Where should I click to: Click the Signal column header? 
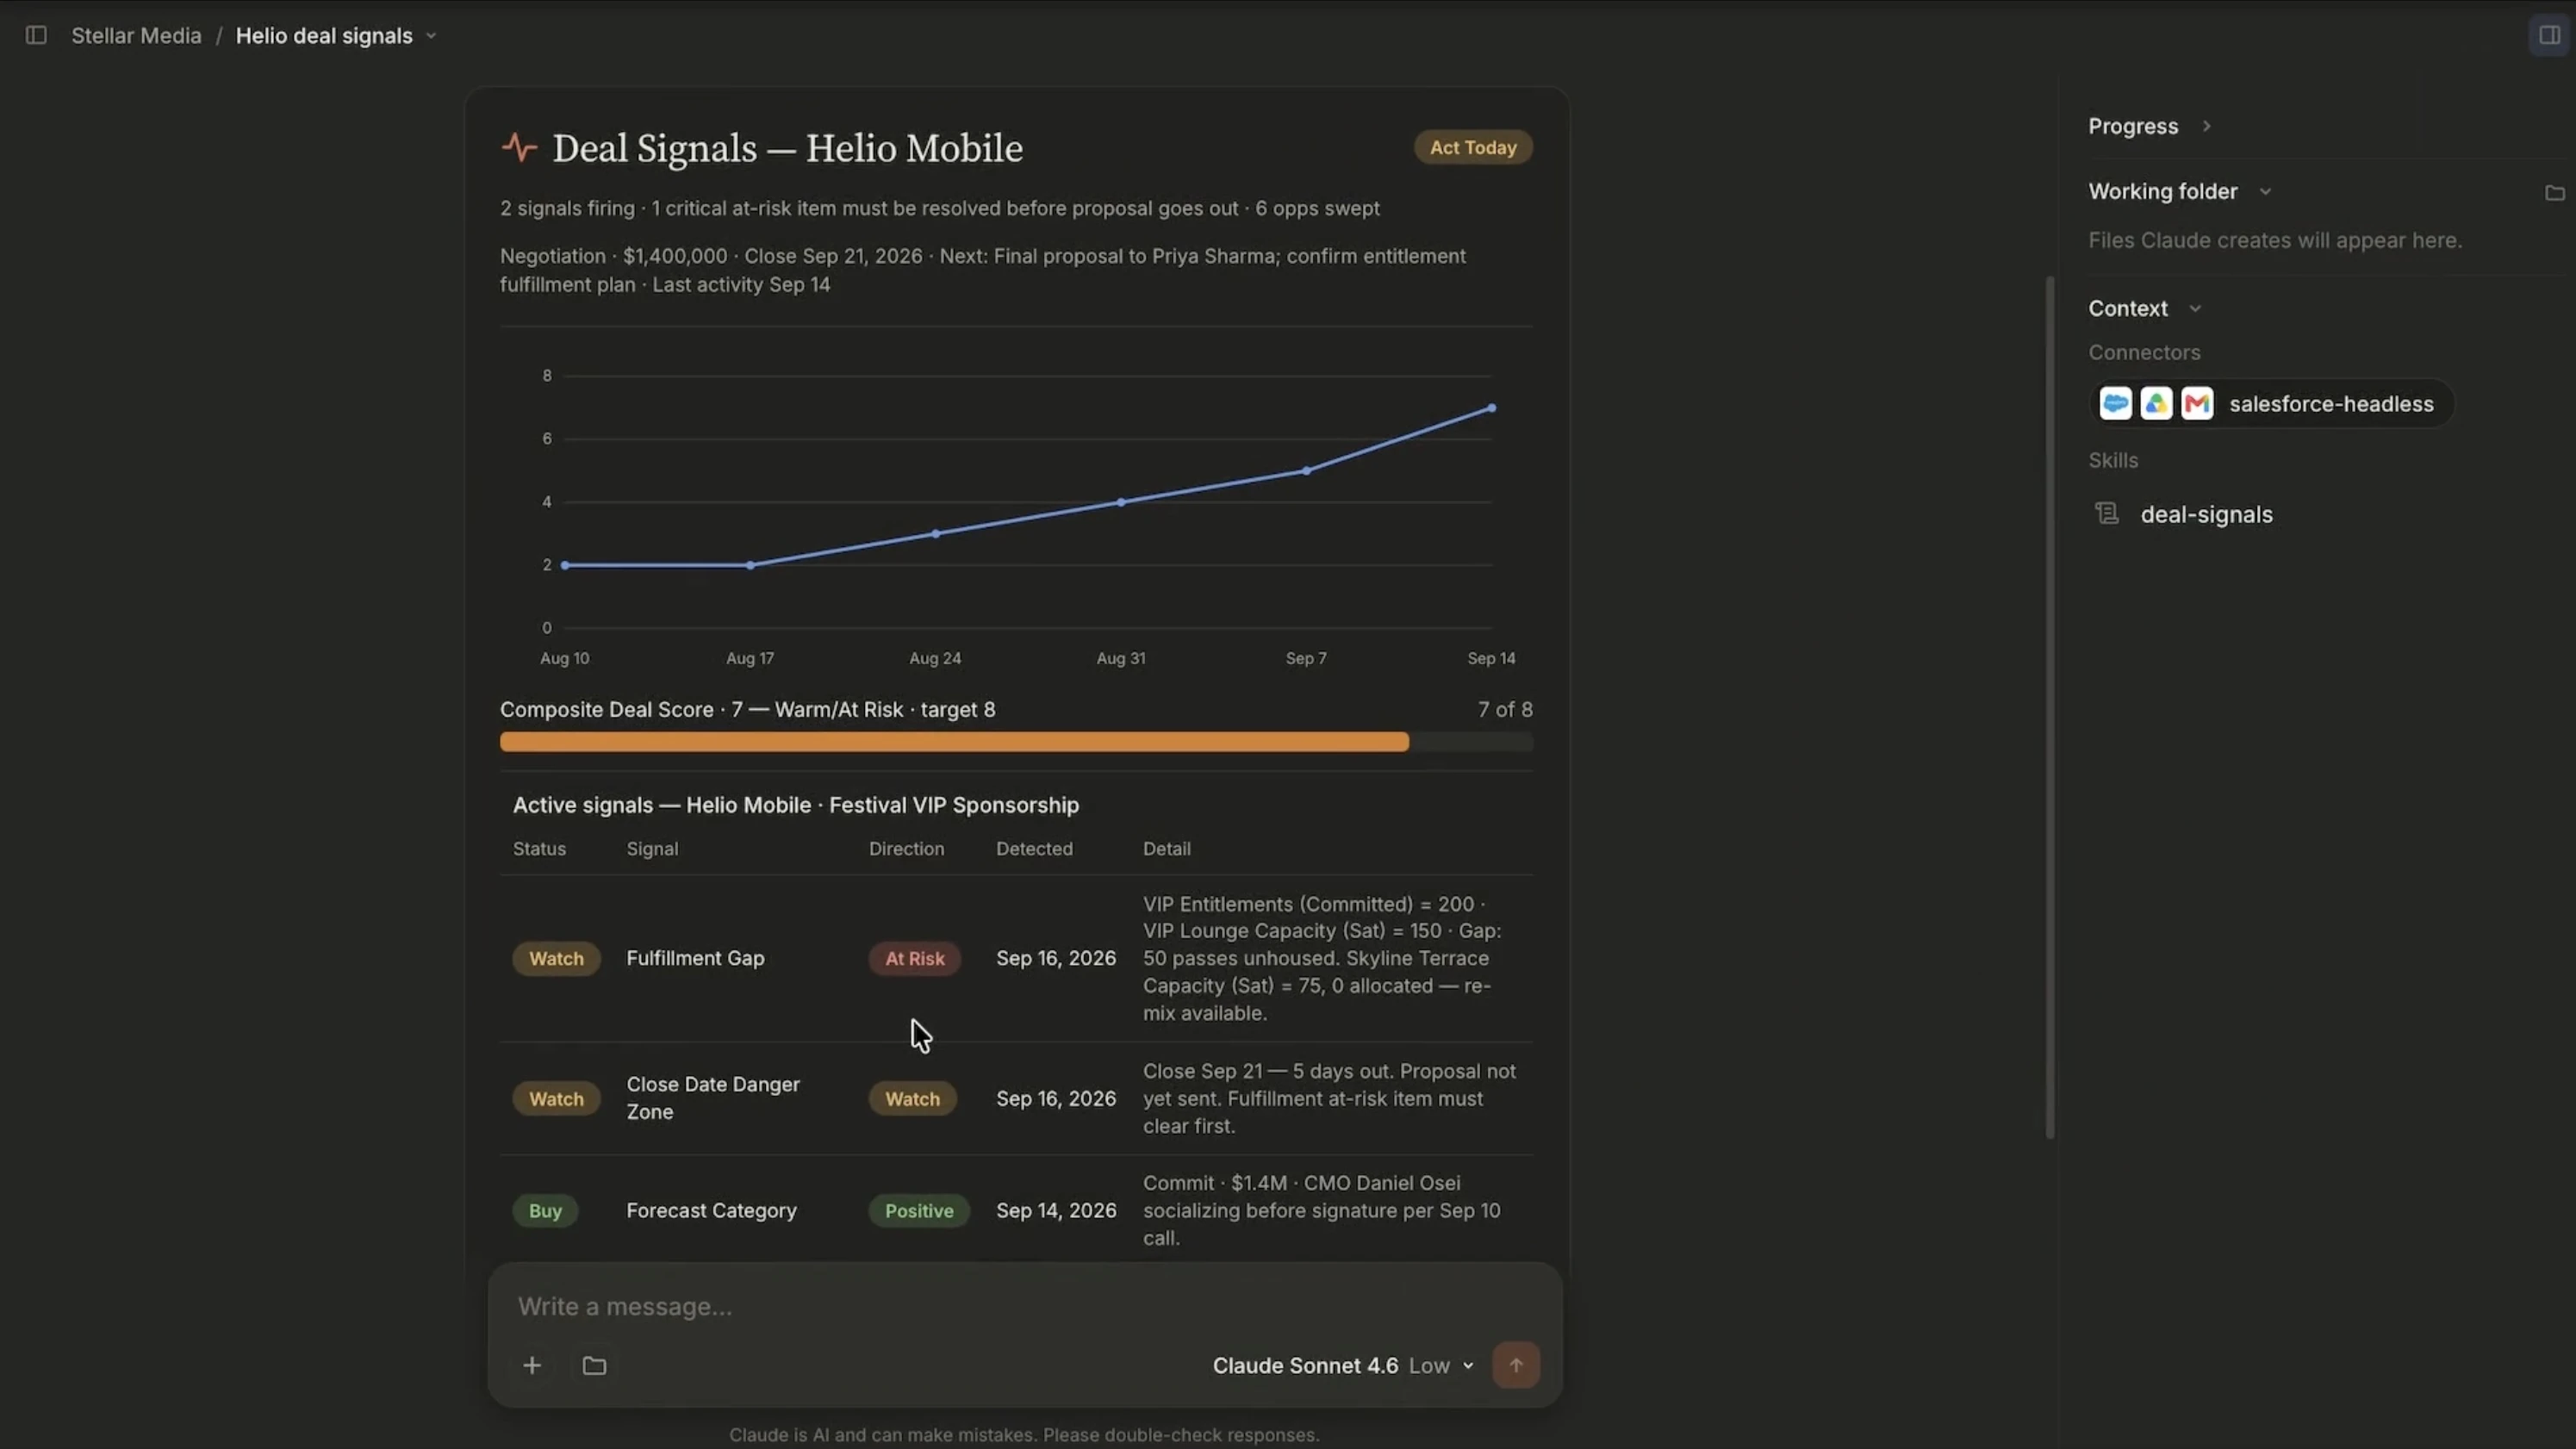tap(652, 849)
